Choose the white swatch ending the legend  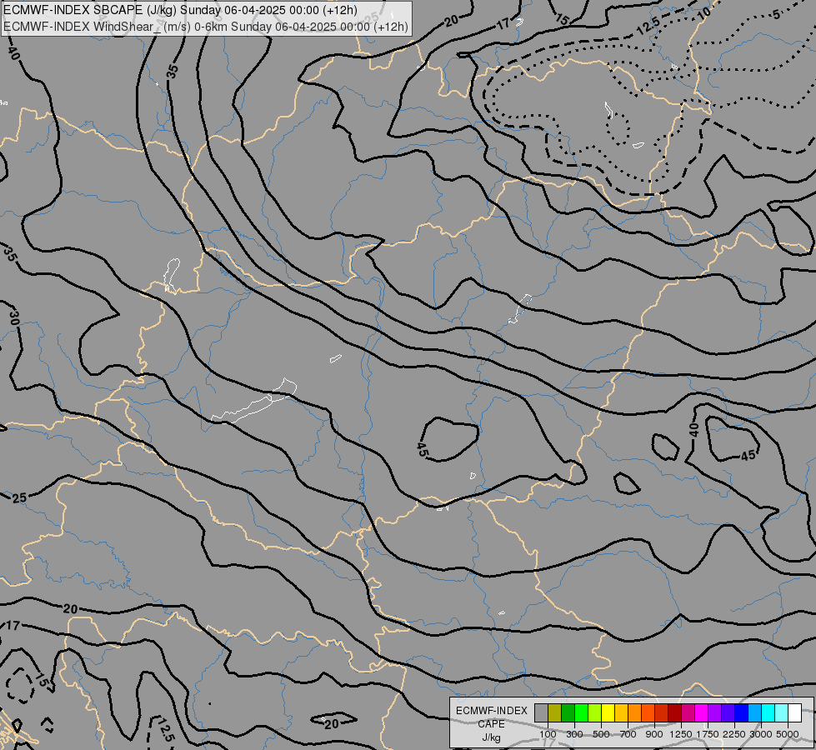(794, 713)
